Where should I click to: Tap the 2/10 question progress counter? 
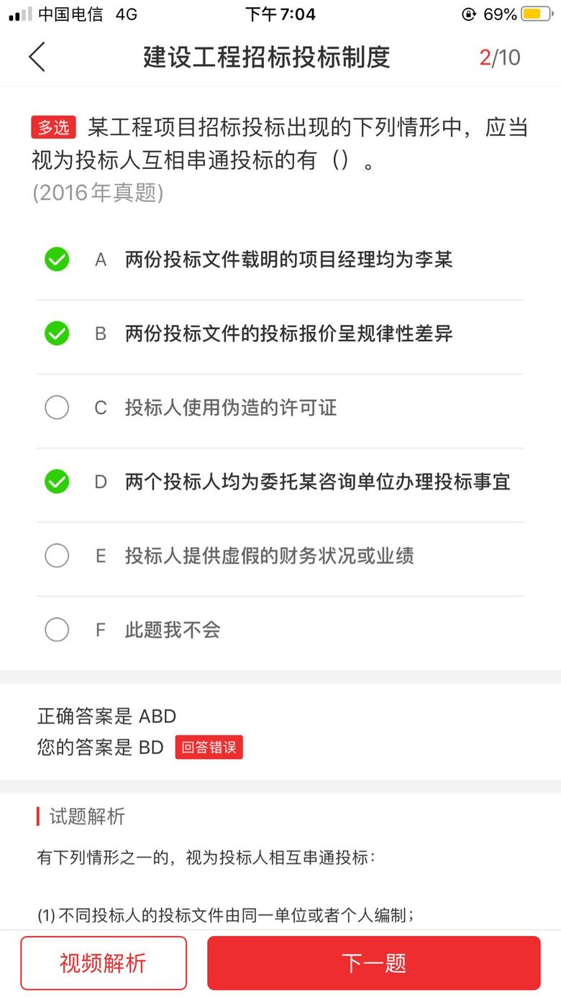pos(500,58)
